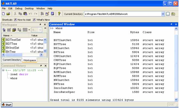Click the Open file folder icon
Image resolution: width=179 pixels, height=108 pixels.
pyautogui.click(x=8, y=14)
